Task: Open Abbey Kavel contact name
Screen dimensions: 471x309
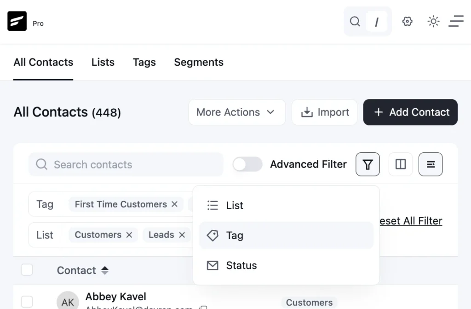Action: pos(115,297)
